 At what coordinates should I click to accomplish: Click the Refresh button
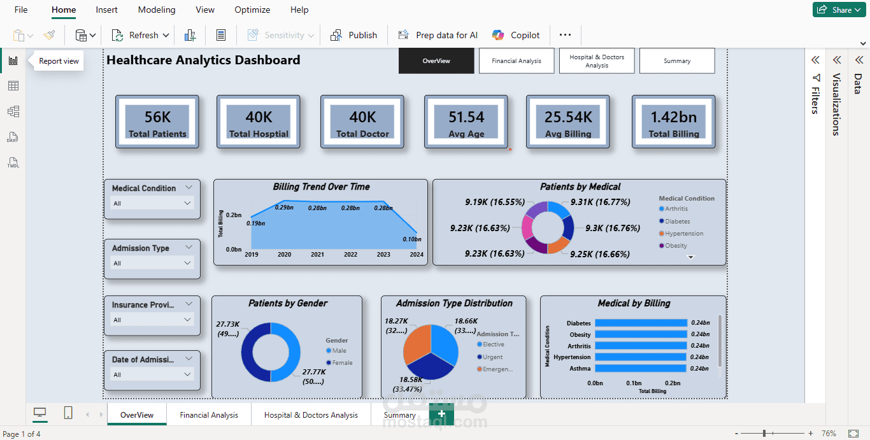[135, 35]
